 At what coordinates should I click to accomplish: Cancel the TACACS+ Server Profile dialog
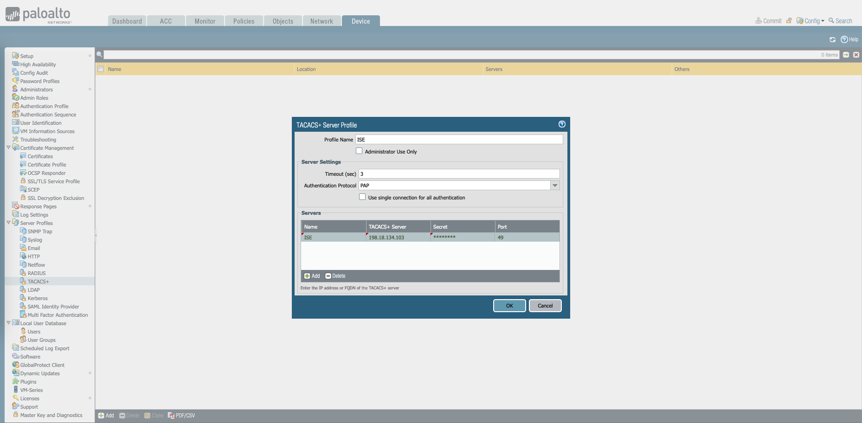[x=545, y=306]
